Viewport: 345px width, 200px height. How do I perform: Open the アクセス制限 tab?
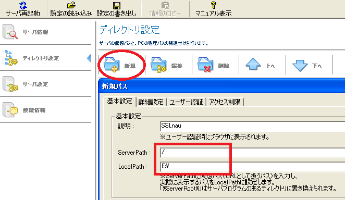pos(225,102)
